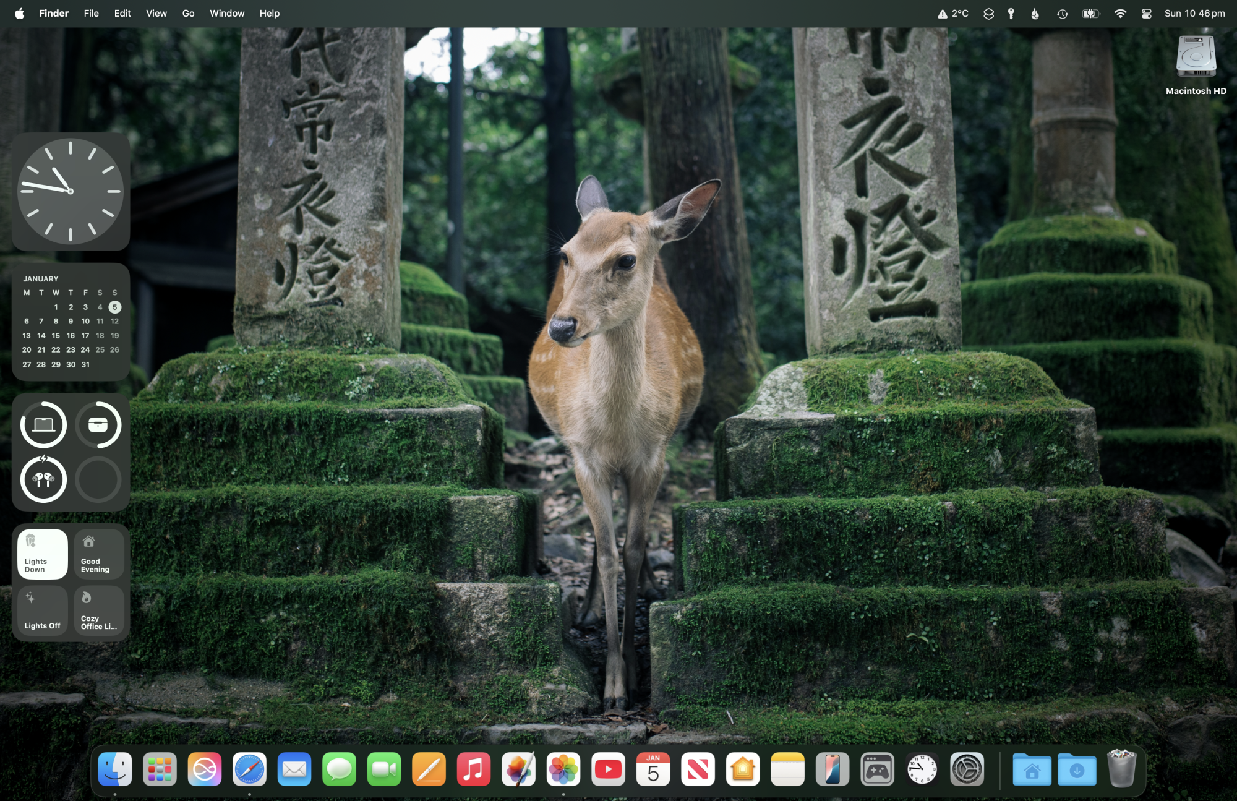Viewport: 1237px width, 801px height.
Task: Open the Home app in Dock
Action: point(742,769)
